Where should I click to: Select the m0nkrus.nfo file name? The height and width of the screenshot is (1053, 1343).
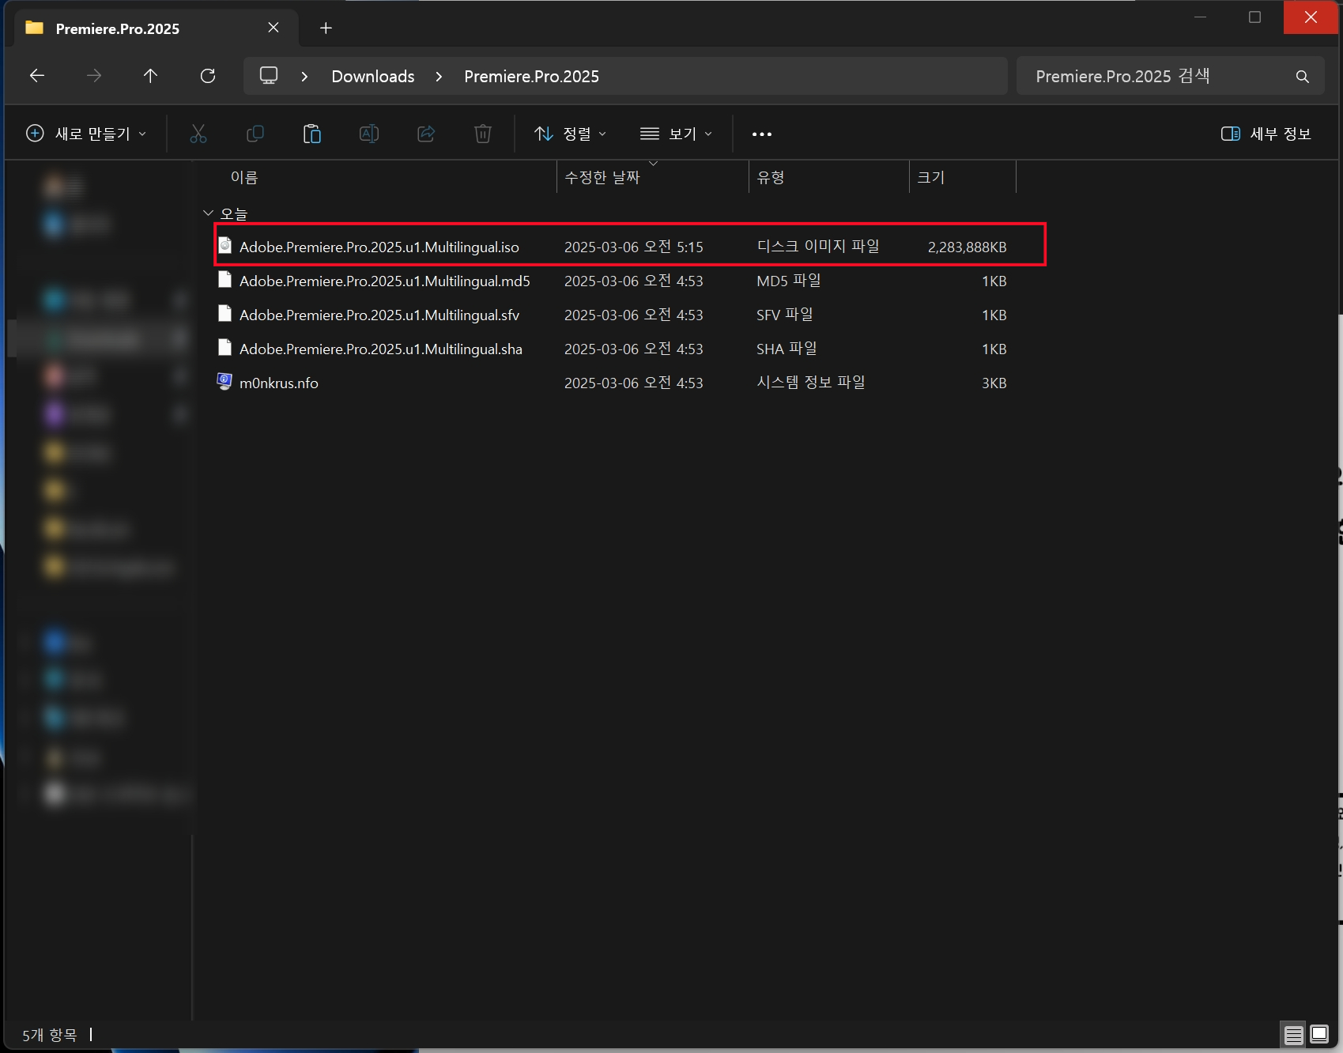tap(279, 383)
